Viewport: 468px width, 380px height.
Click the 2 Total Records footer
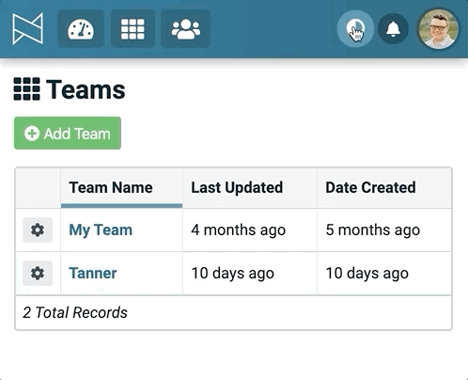point(75,312)
